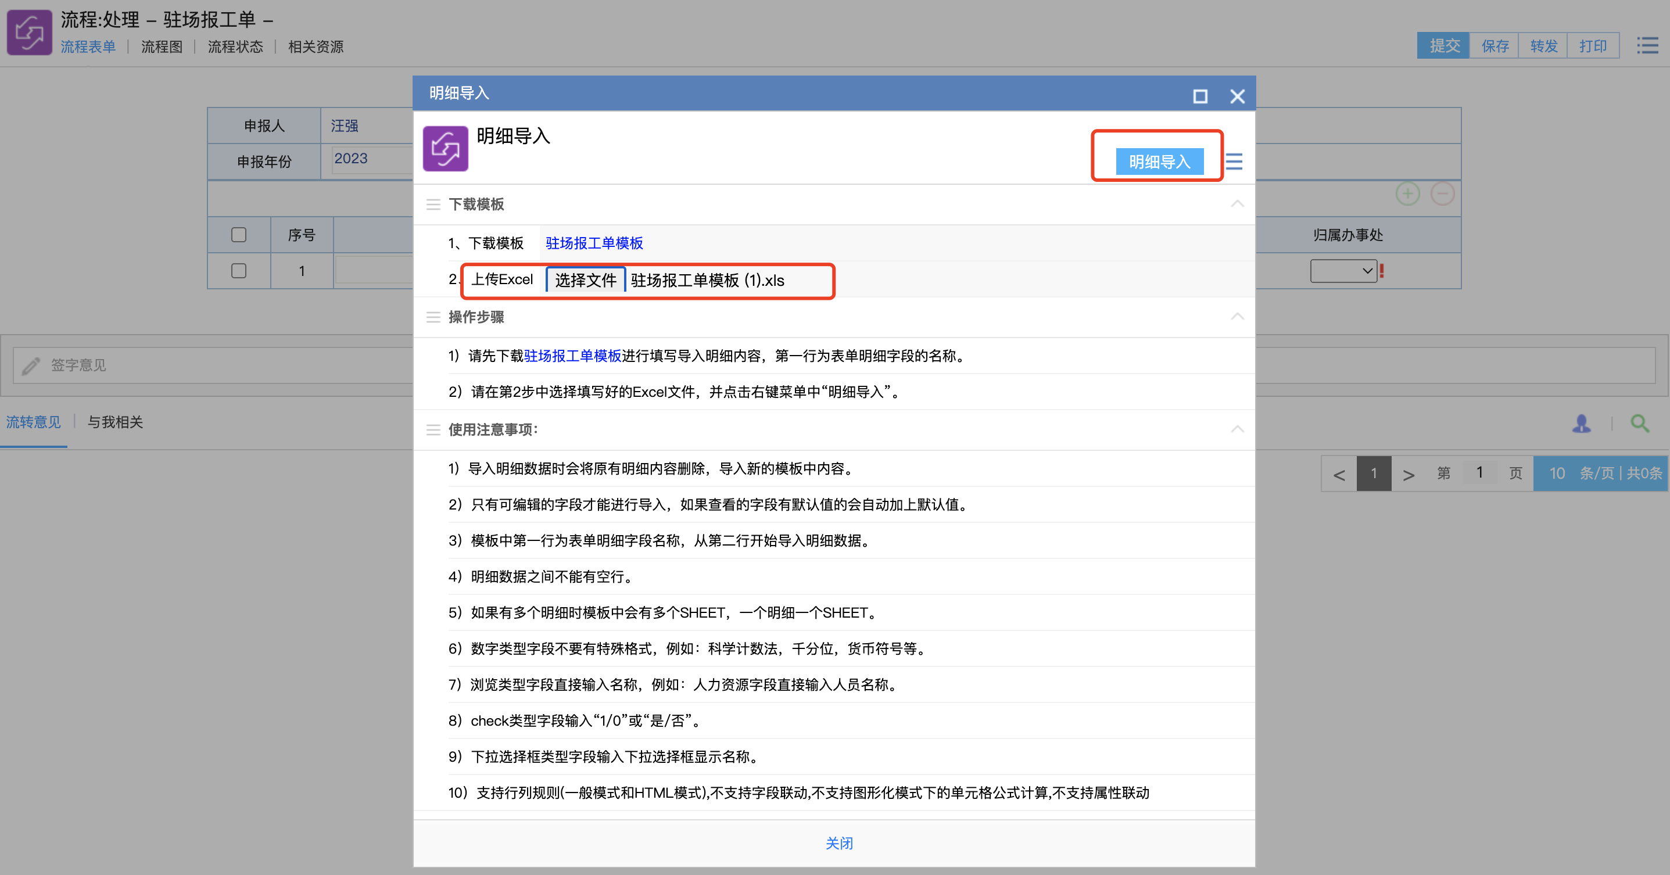
Task: Check the header row select-all checkbox
Action: tap(239, 235)
